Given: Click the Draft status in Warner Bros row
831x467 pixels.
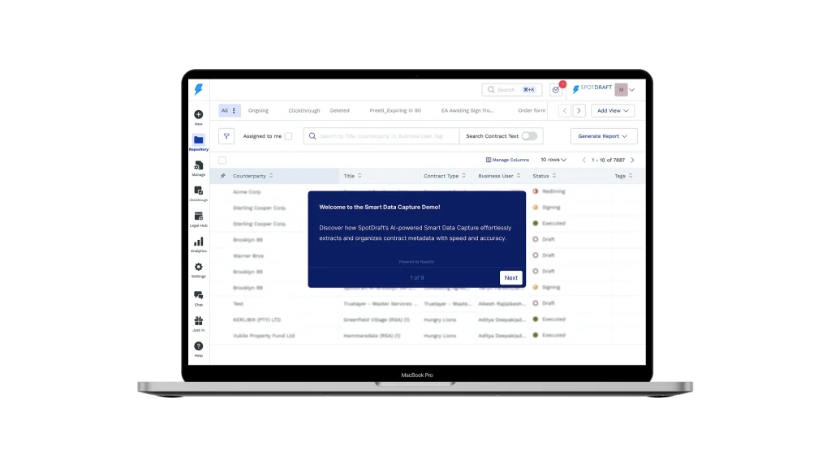Looking at the screenshot, I should coord(544,255).
